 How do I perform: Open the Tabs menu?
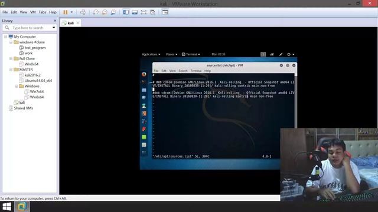pos(43,12)
